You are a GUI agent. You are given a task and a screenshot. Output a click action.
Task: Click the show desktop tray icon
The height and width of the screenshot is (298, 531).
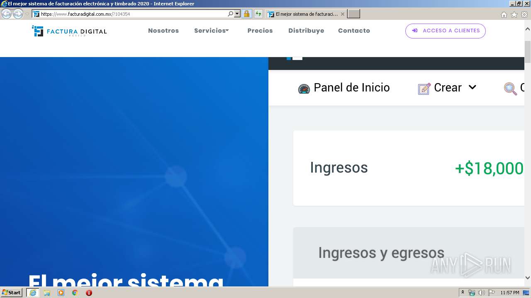click(526, 293)
